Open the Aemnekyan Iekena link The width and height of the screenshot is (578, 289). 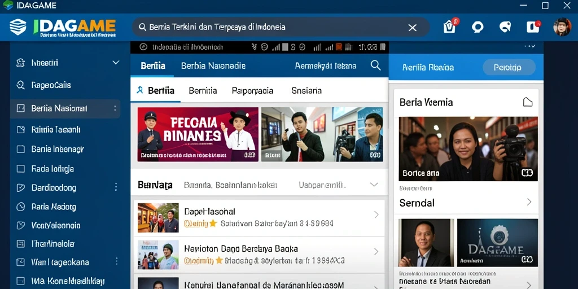[x=326, y=66]
